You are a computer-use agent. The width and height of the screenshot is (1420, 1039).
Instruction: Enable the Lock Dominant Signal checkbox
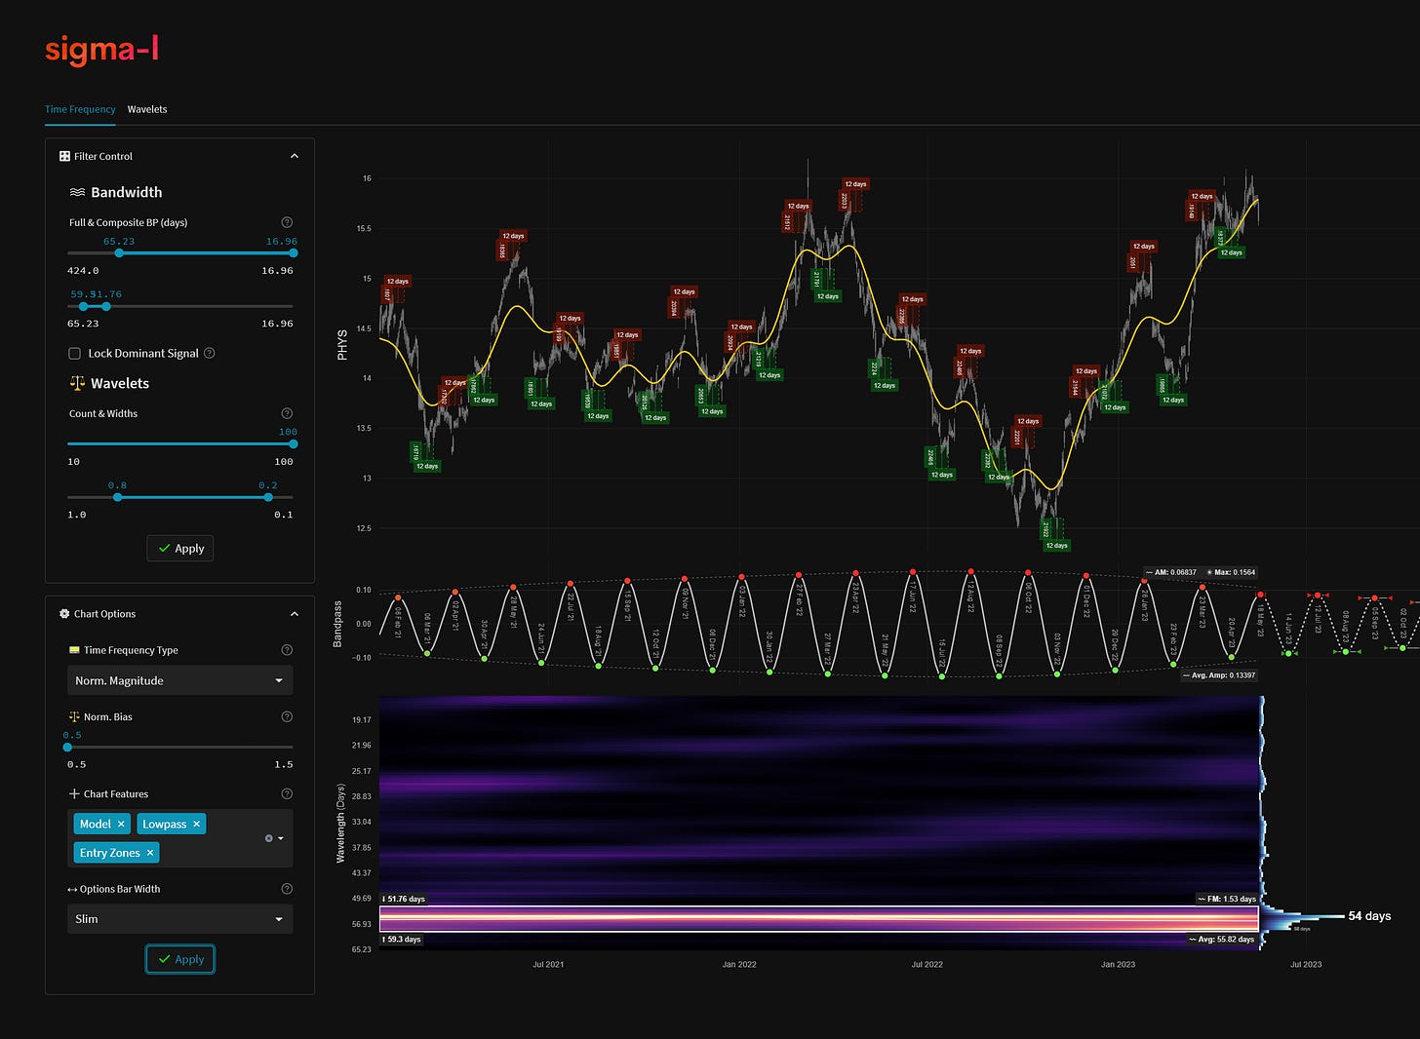tap(74, 353)
